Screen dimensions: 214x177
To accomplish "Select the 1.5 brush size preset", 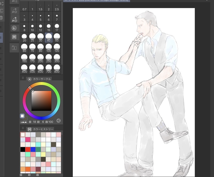I will [x=40, y=7].
